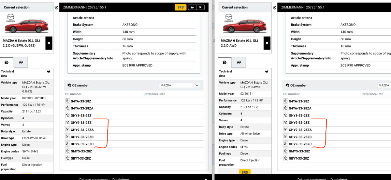Image resolution: width=391 pixels, height=180 pixels.
Task: Click the GMY5-33-28Z text in right window
Action: (299, 151)
